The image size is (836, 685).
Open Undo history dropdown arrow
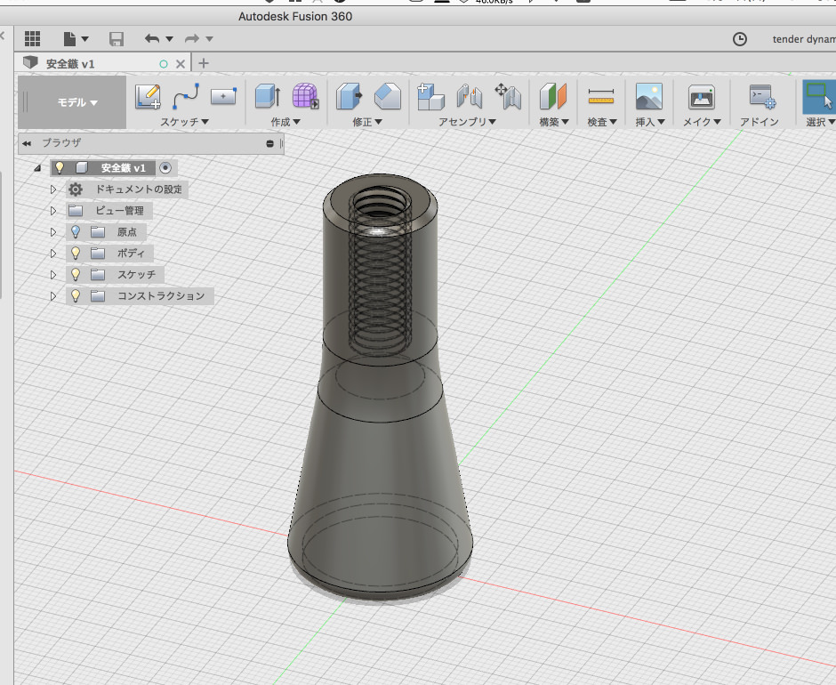click(x=169, y=39)
